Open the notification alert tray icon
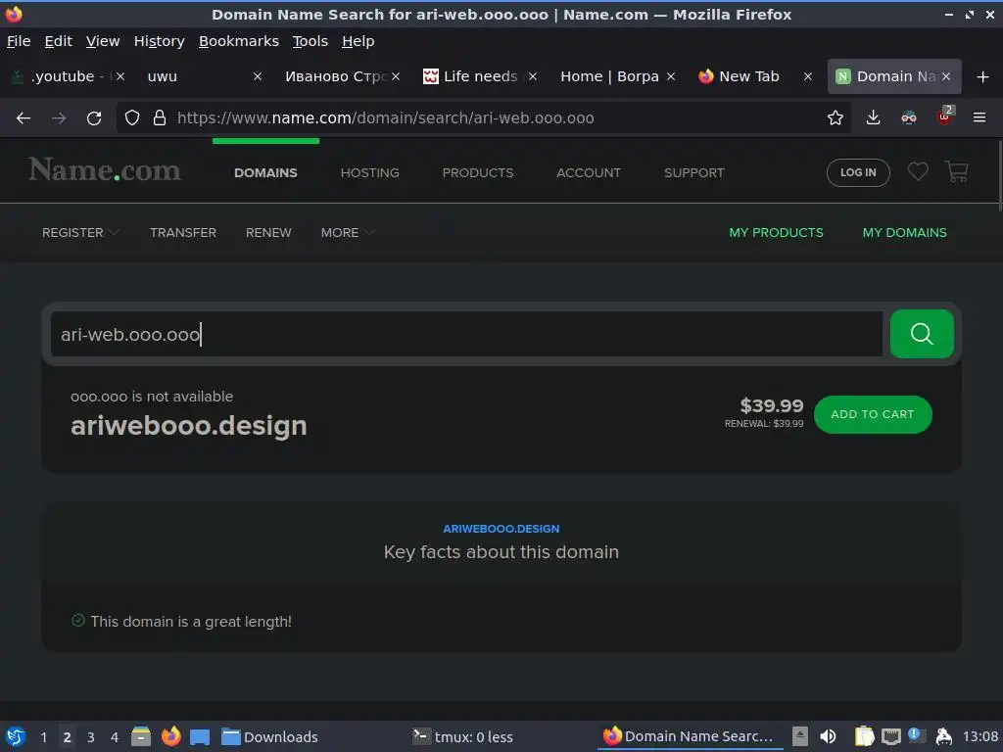The image size is (1003, 752). (916, 735)
